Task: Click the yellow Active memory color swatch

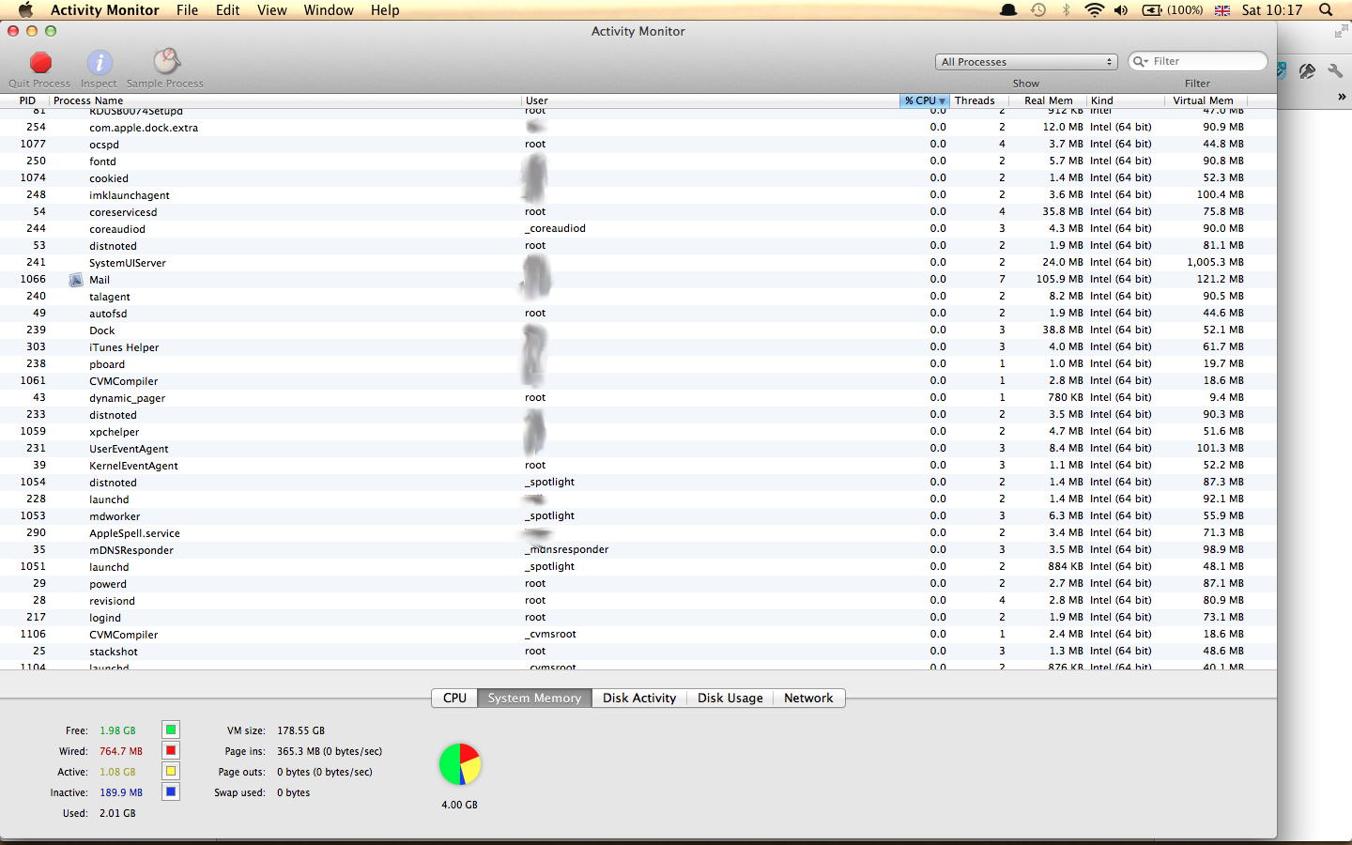Action: 171,771
